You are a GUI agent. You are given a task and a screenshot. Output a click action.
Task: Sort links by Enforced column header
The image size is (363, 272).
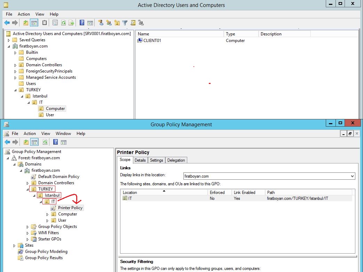(x=220, y=193)
